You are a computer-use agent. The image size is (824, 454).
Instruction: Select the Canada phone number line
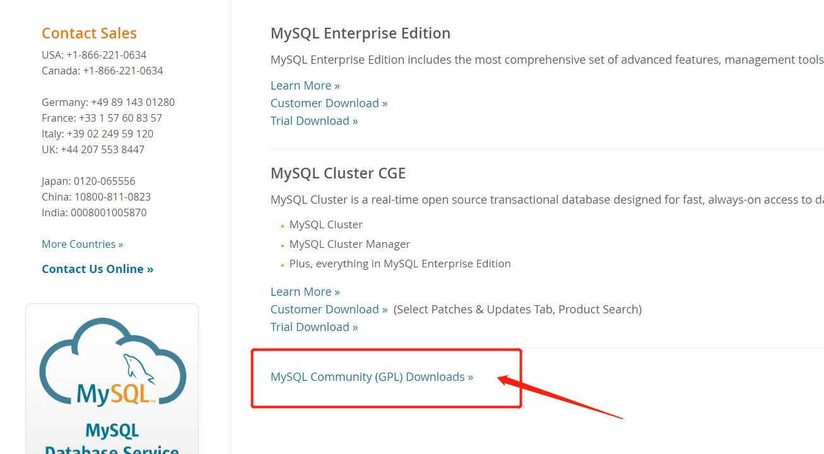102,71
